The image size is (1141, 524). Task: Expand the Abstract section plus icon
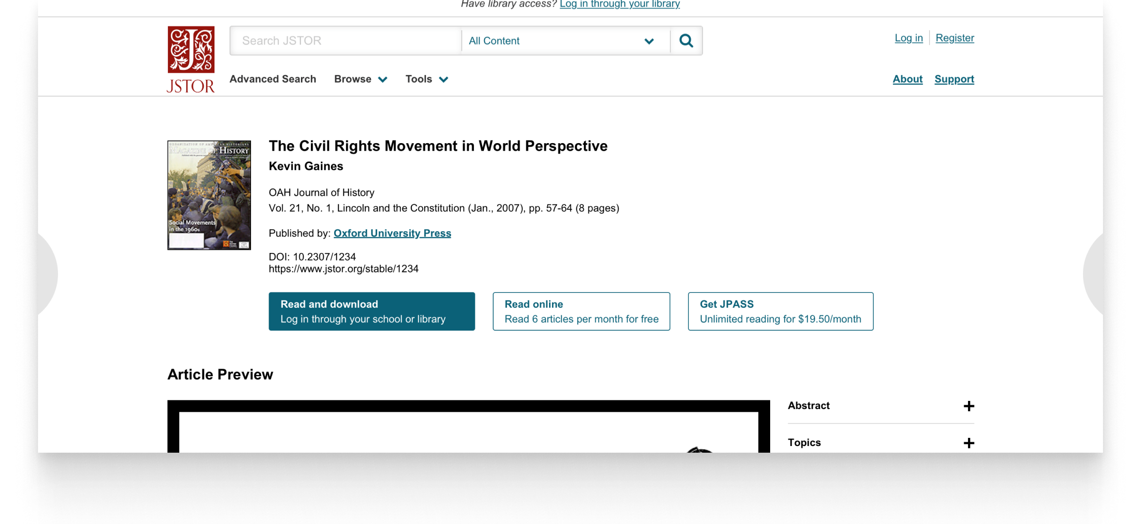(968, 406)
